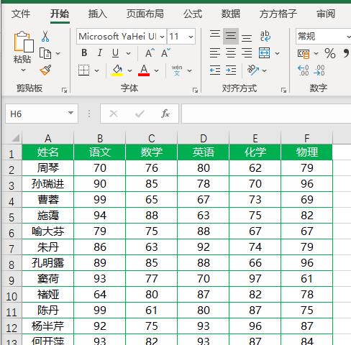Select the Format Painter brush icon
The width and height of the screenshot is (351, 345).
coord(45,70)
